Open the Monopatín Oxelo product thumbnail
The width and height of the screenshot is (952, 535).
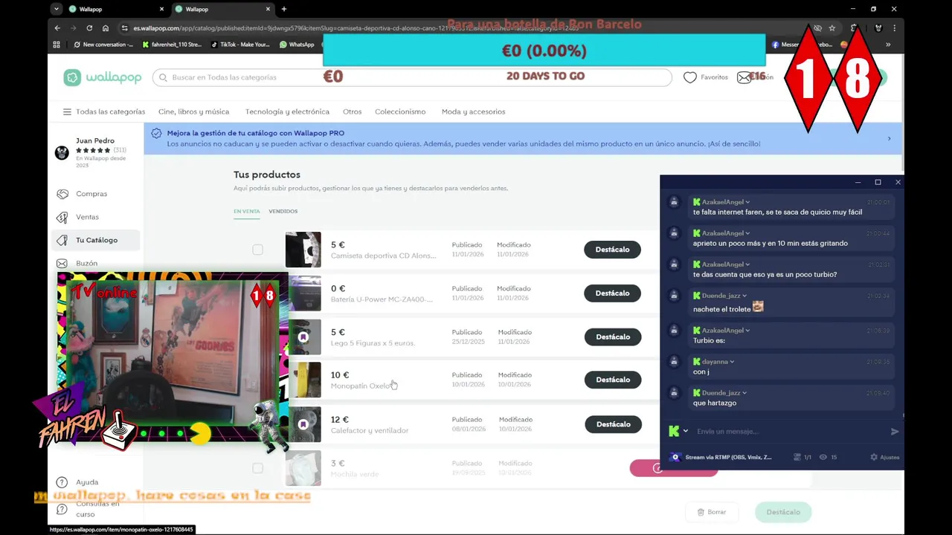303,380
